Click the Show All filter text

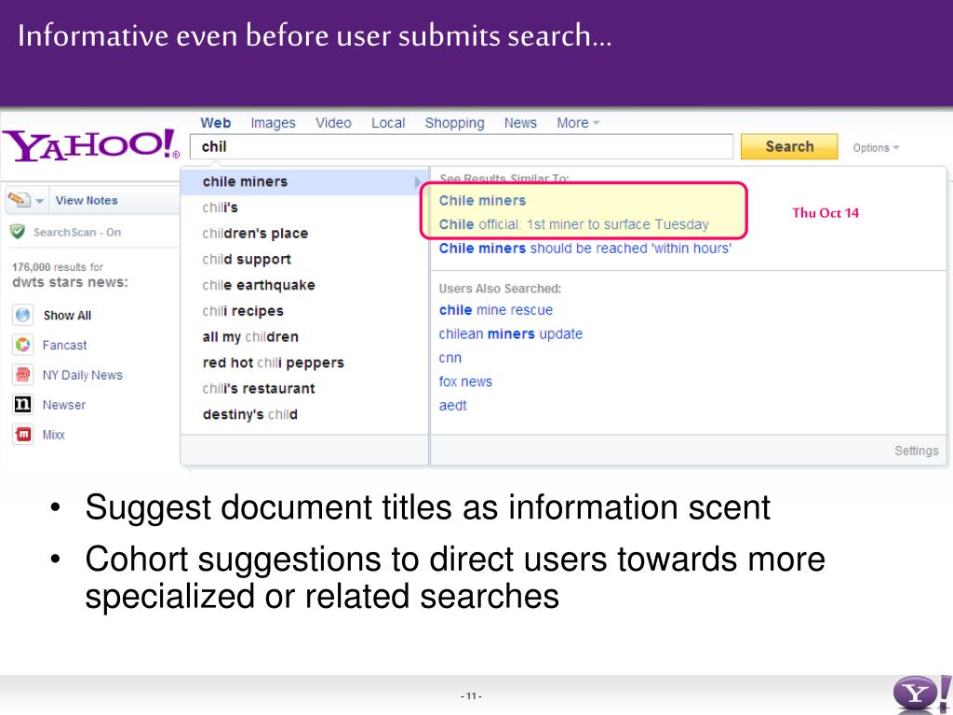point(67,316)
